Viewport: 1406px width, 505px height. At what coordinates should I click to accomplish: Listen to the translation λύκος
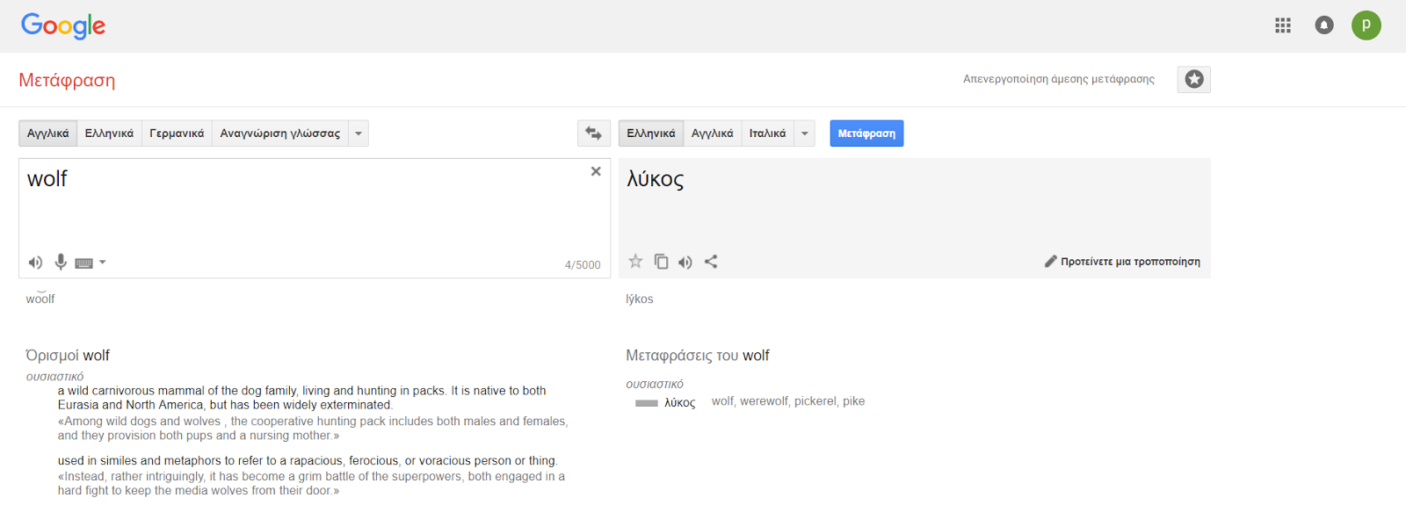point(685,262)
